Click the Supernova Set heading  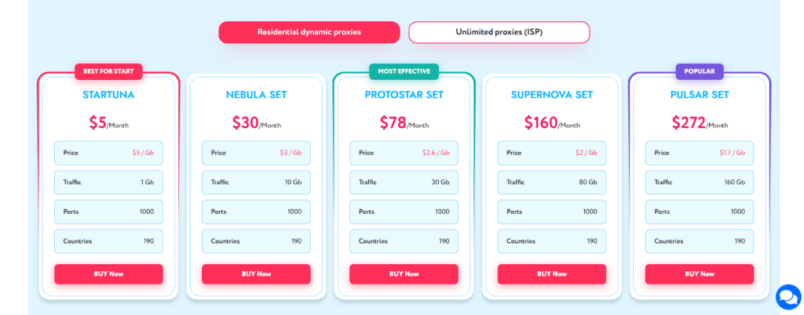(551, 95)
